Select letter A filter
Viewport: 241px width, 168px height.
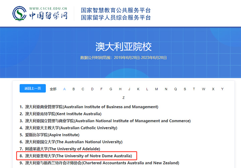[x=64, y=89]
